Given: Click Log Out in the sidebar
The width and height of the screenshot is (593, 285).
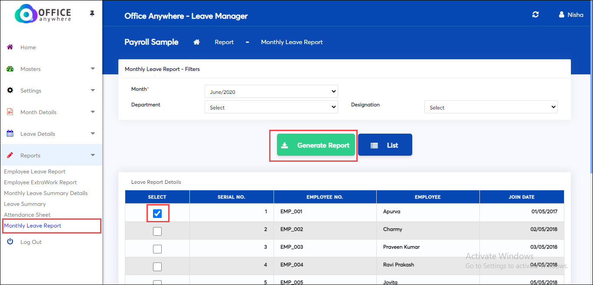Looking at the screenshot, I should (31, 242).
